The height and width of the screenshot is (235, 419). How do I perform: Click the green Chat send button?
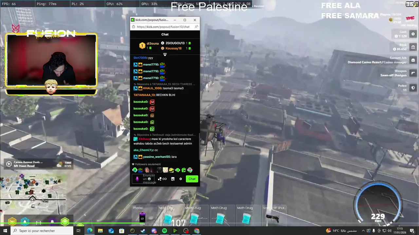click(x=192, y=179)
